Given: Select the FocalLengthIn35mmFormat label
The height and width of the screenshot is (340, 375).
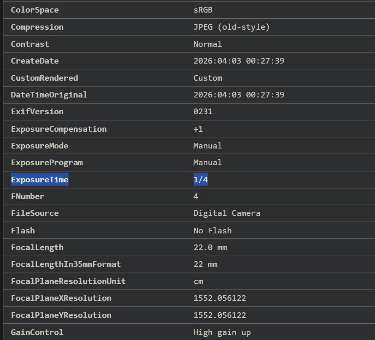Looking at the screenshot, I should pos(66,264).
